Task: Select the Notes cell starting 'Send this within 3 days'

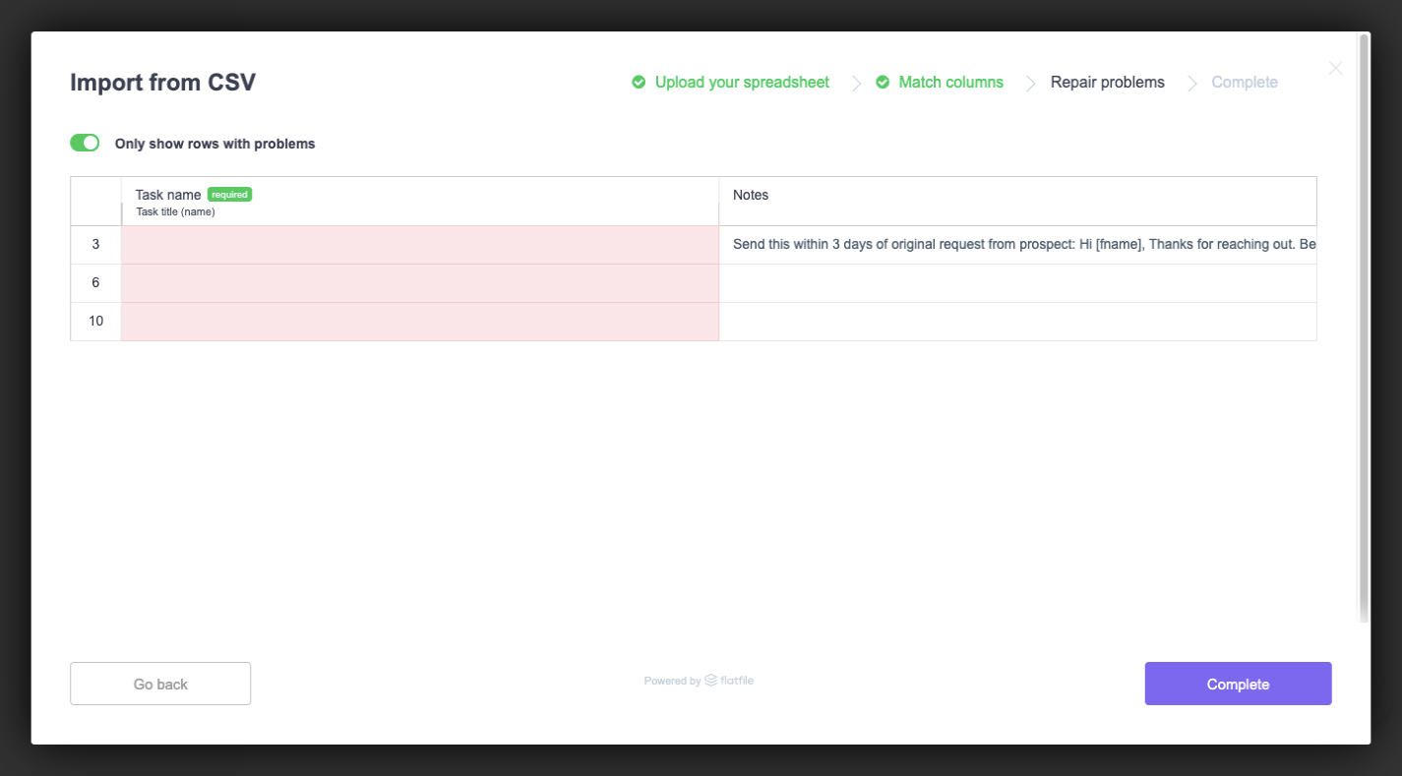Action: coord(1017,245)
